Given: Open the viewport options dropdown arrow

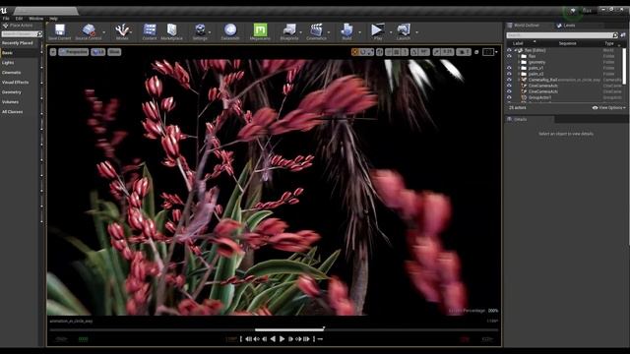Looking at the screenshot, I should click(x=53, y=52).
